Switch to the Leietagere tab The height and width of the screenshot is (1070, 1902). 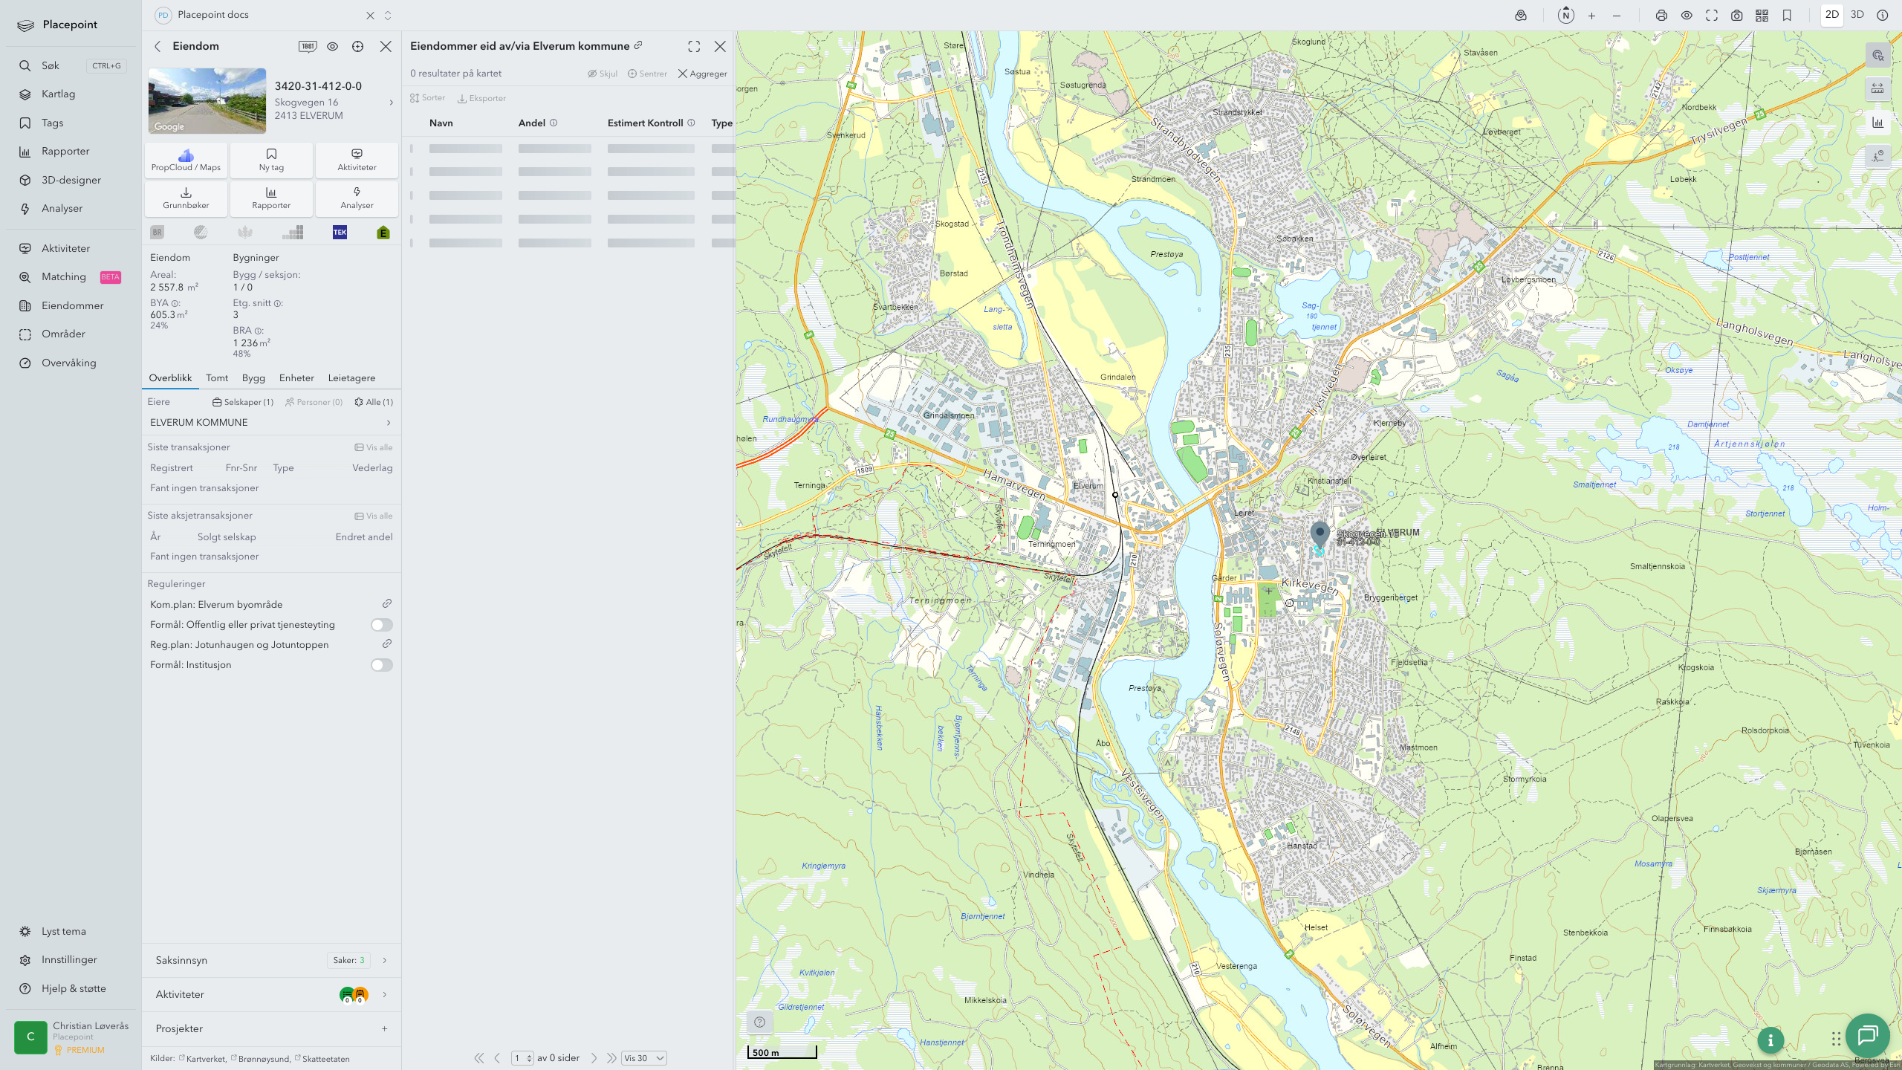coord(351,378)
